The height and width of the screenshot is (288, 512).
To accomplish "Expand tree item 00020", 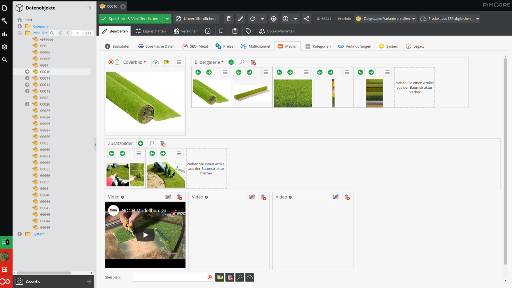I will (x=27, y=104).
